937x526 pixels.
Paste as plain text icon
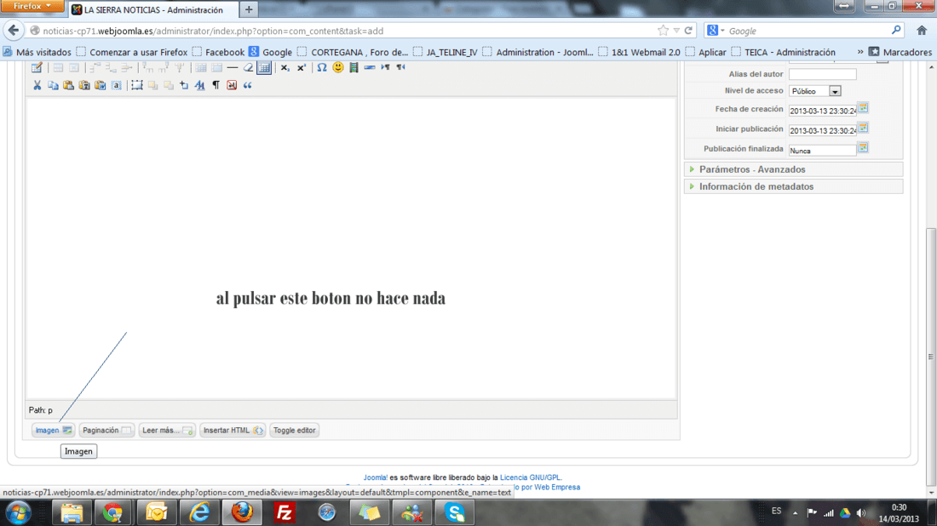[84, 85]
